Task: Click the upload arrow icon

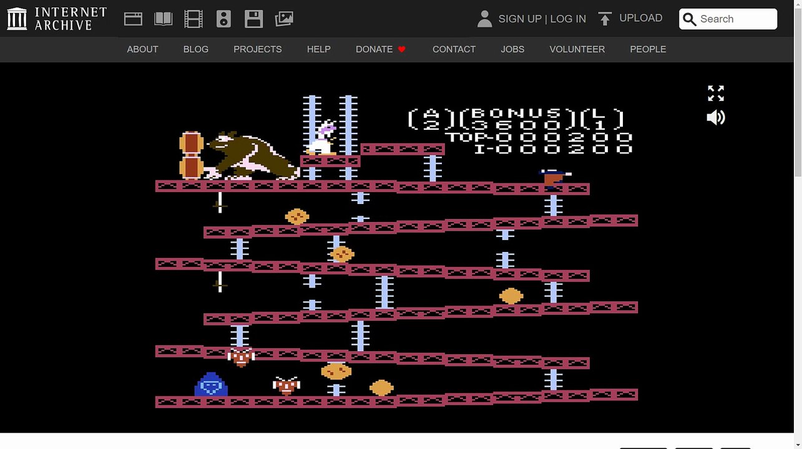Action: [x=604, y=19]
